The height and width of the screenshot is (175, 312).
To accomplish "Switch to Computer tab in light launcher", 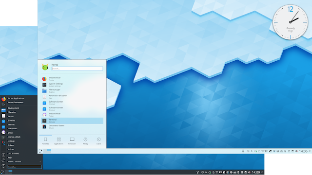I will [72, 141].
